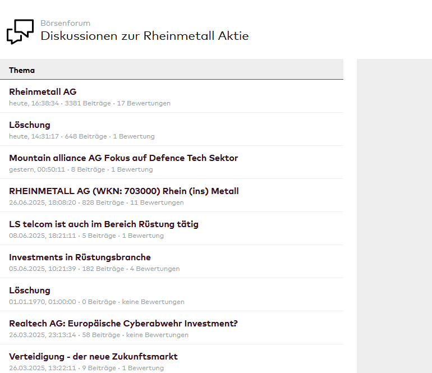Select "Investments in Rüstungsbranche" thread
Screen dimensions: 432x373
pos(80,257)
